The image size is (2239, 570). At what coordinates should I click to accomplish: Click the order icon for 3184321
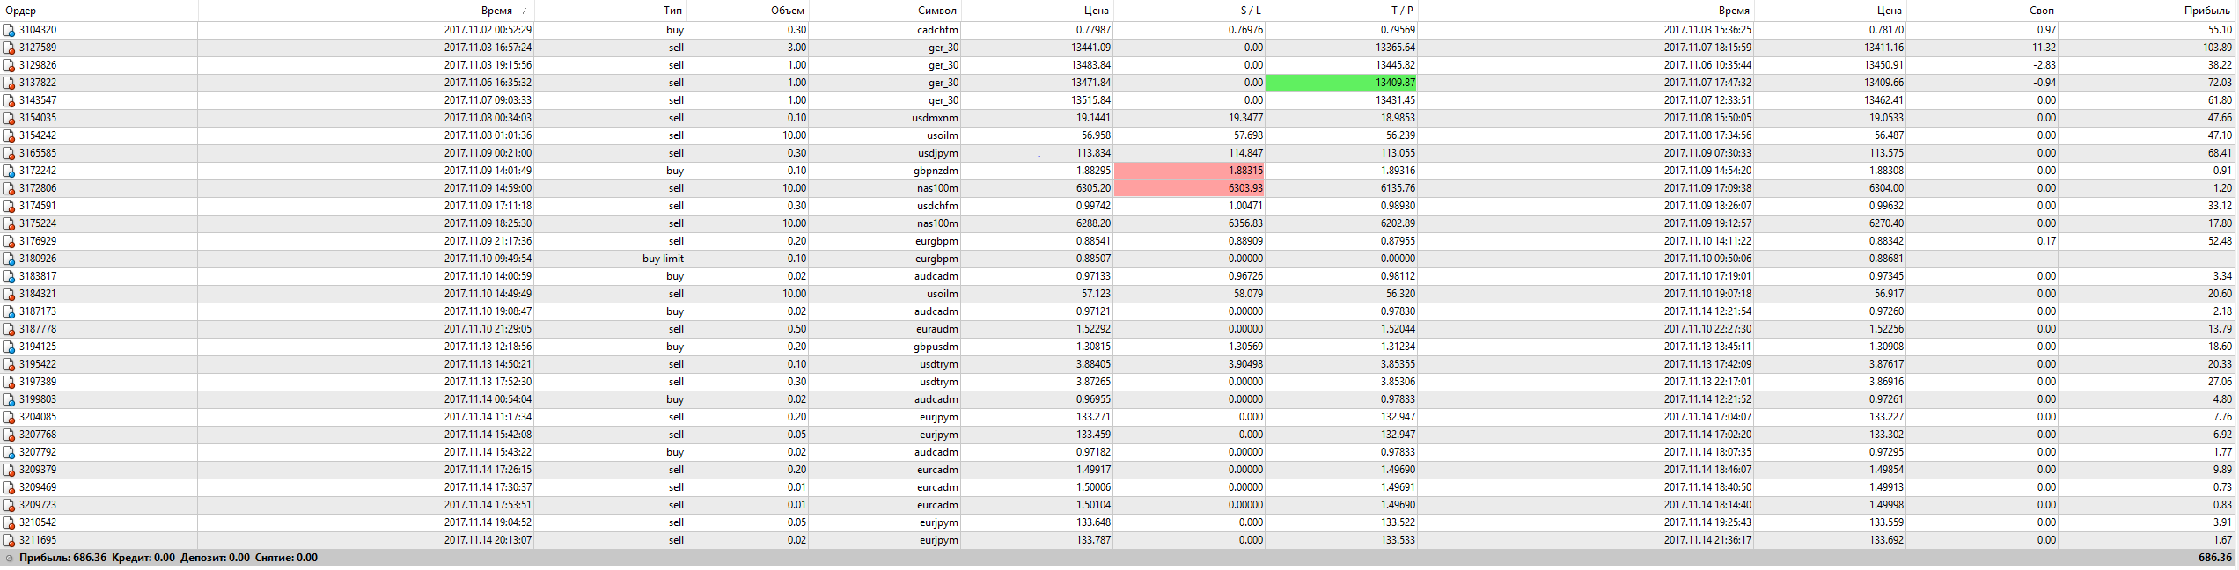[x=9, y=294]
